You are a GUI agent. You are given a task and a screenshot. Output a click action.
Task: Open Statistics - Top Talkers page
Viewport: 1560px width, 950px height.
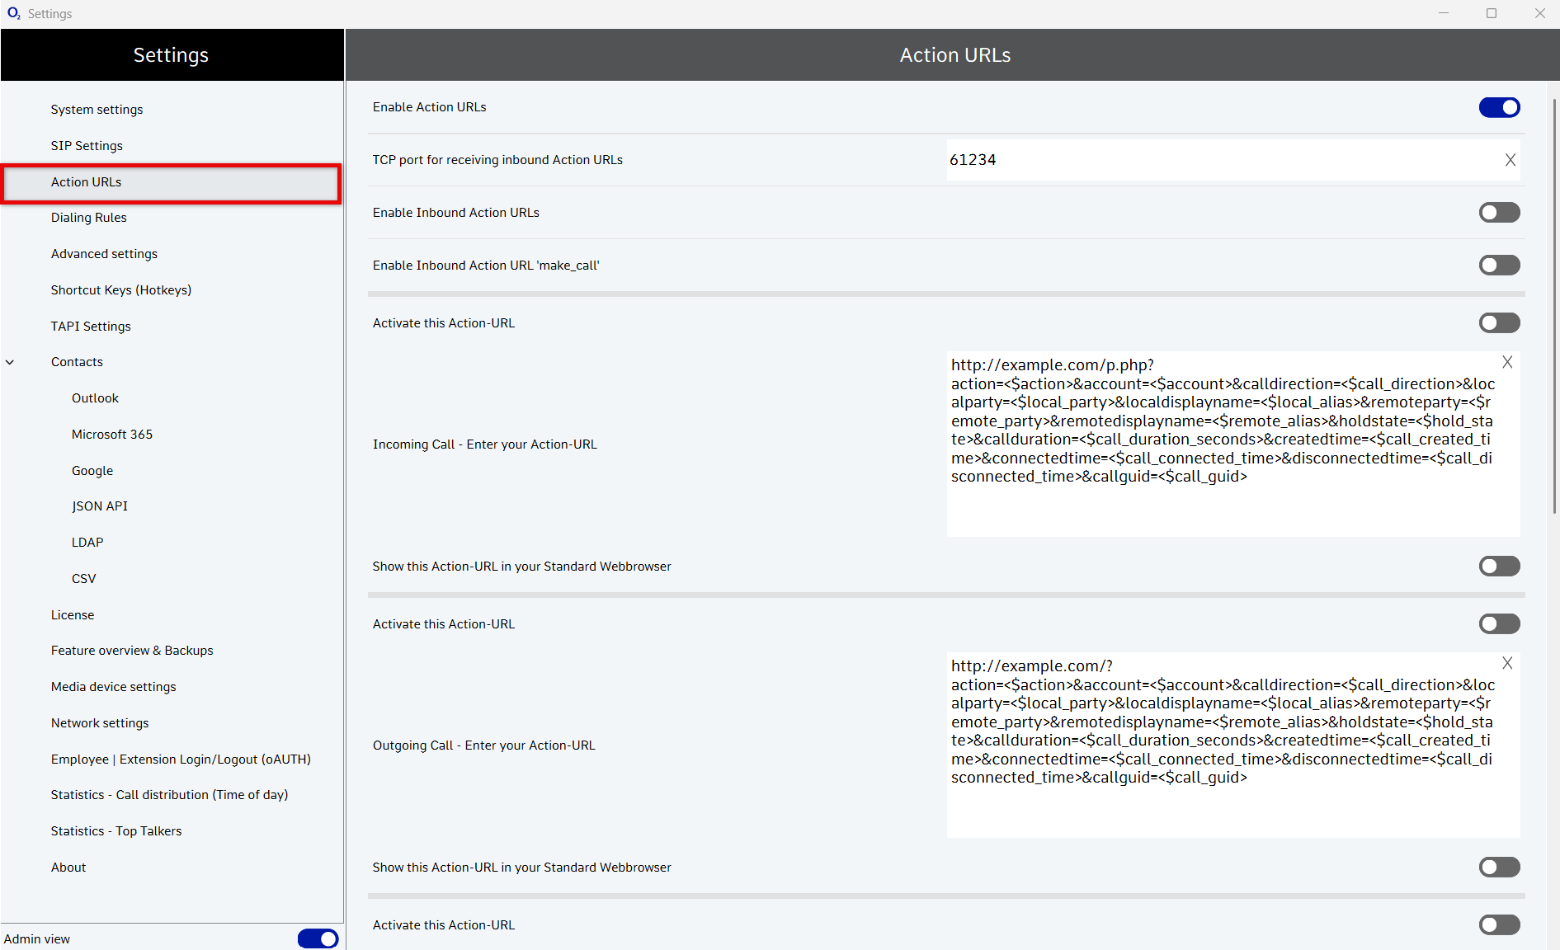tap(115, 831)
